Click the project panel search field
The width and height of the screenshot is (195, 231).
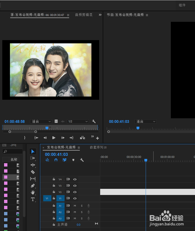(12, 151)
